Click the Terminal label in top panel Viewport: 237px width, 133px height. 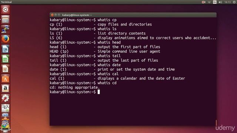pos(6,2)
